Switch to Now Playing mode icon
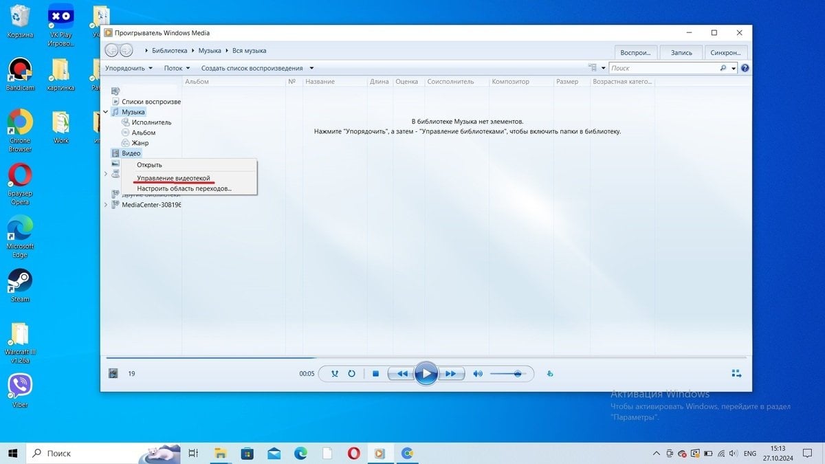 tap(736, 374)
